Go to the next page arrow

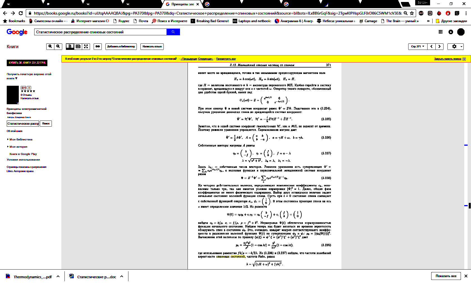click(x=439, y=47)
